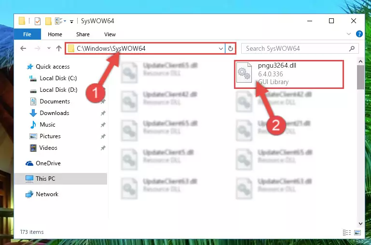The height and width of the screenshot is (245, 371).
Task: Click the Search SysWOW64 field
Action: (x=300, y=49)
